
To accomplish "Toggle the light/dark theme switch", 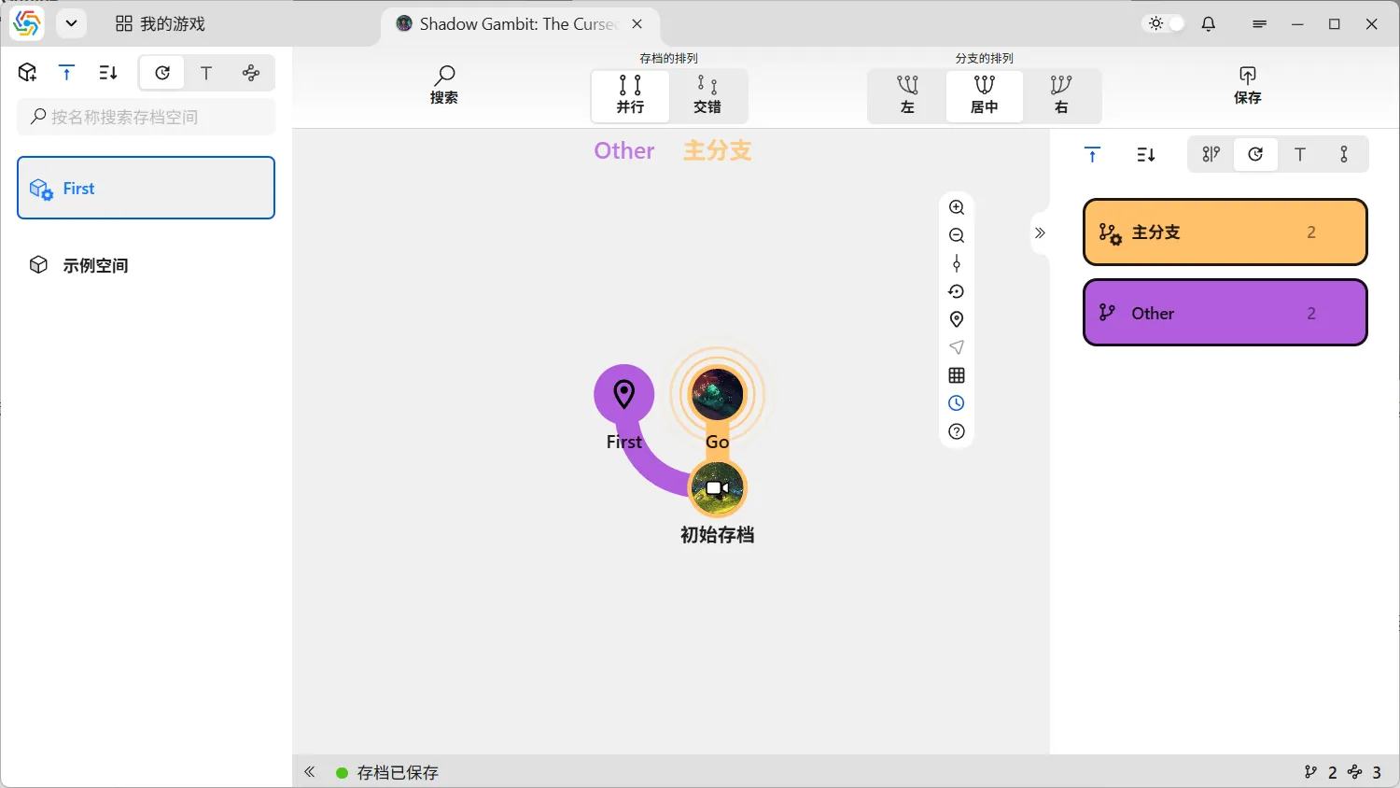I will (x=1165, y=24).
